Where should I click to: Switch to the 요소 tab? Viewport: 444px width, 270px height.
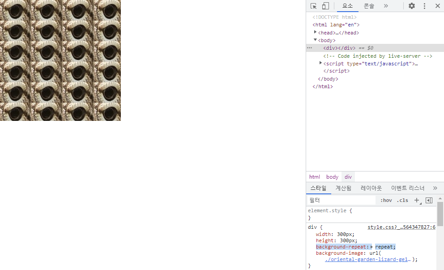347,6
